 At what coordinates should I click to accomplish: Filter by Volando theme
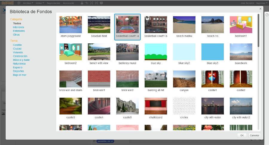[18, 52]
